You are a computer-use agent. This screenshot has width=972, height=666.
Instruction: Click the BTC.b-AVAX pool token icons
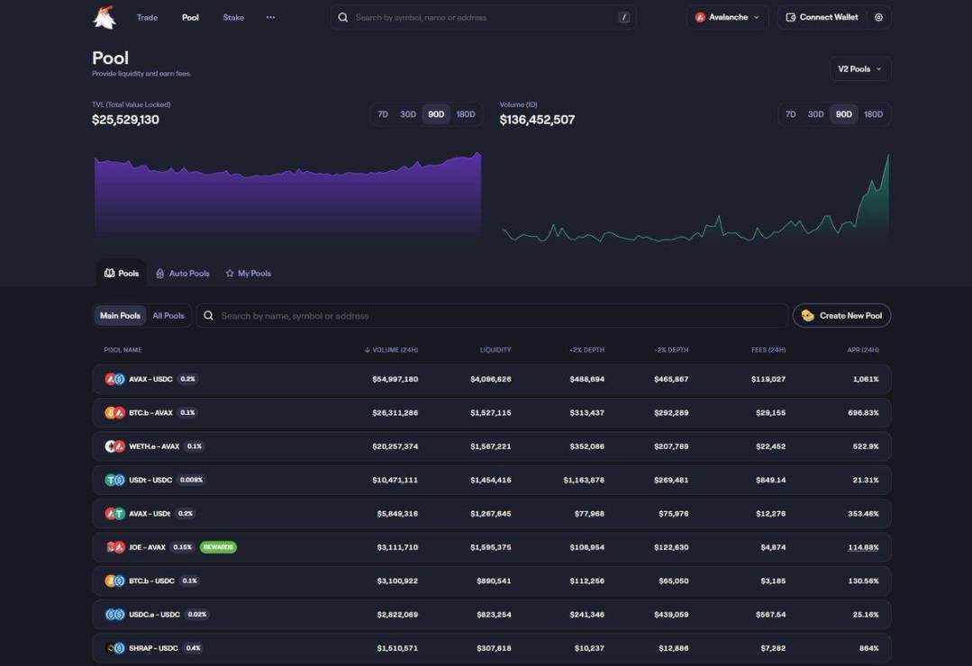[114, 412]
